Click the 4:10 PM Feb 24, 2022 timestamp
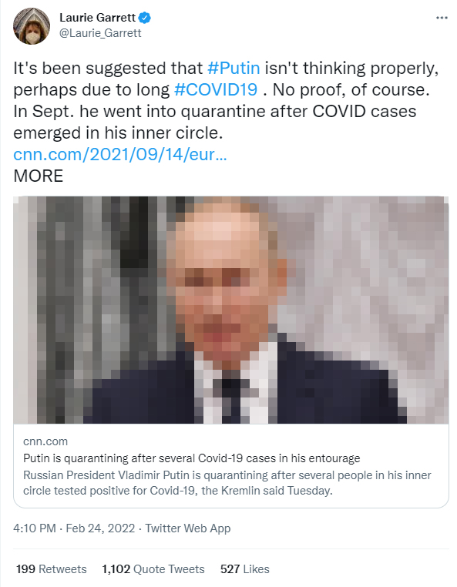 pyautogui.click(x=74, y=528)
